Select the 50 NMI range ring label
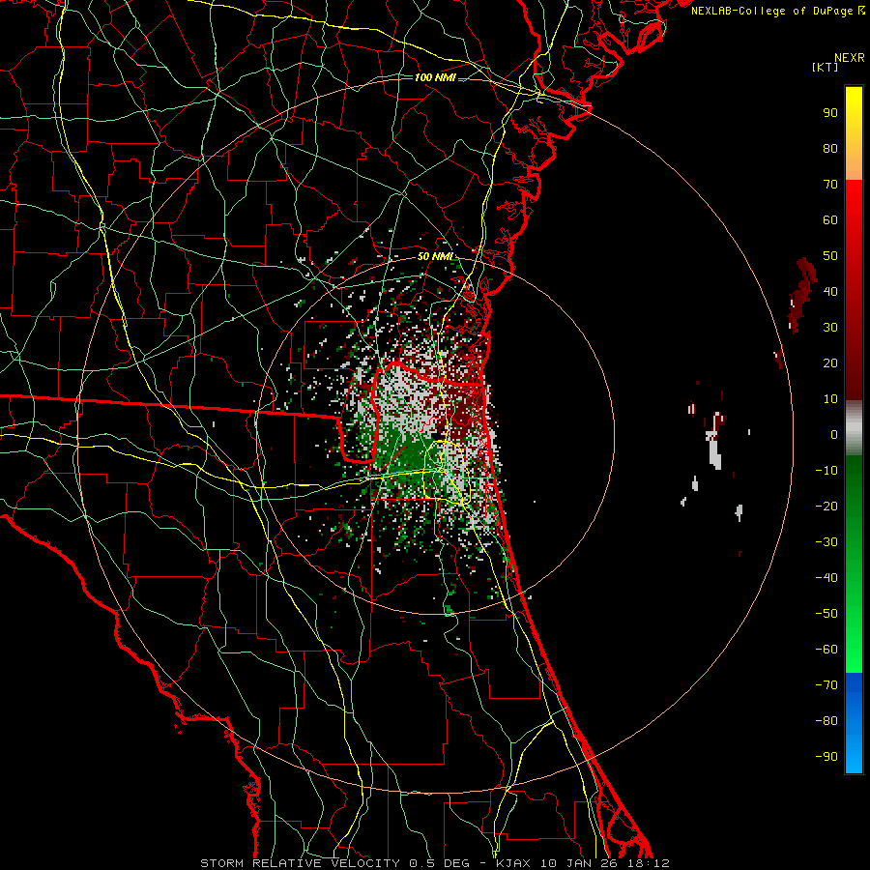 [436, 256]
